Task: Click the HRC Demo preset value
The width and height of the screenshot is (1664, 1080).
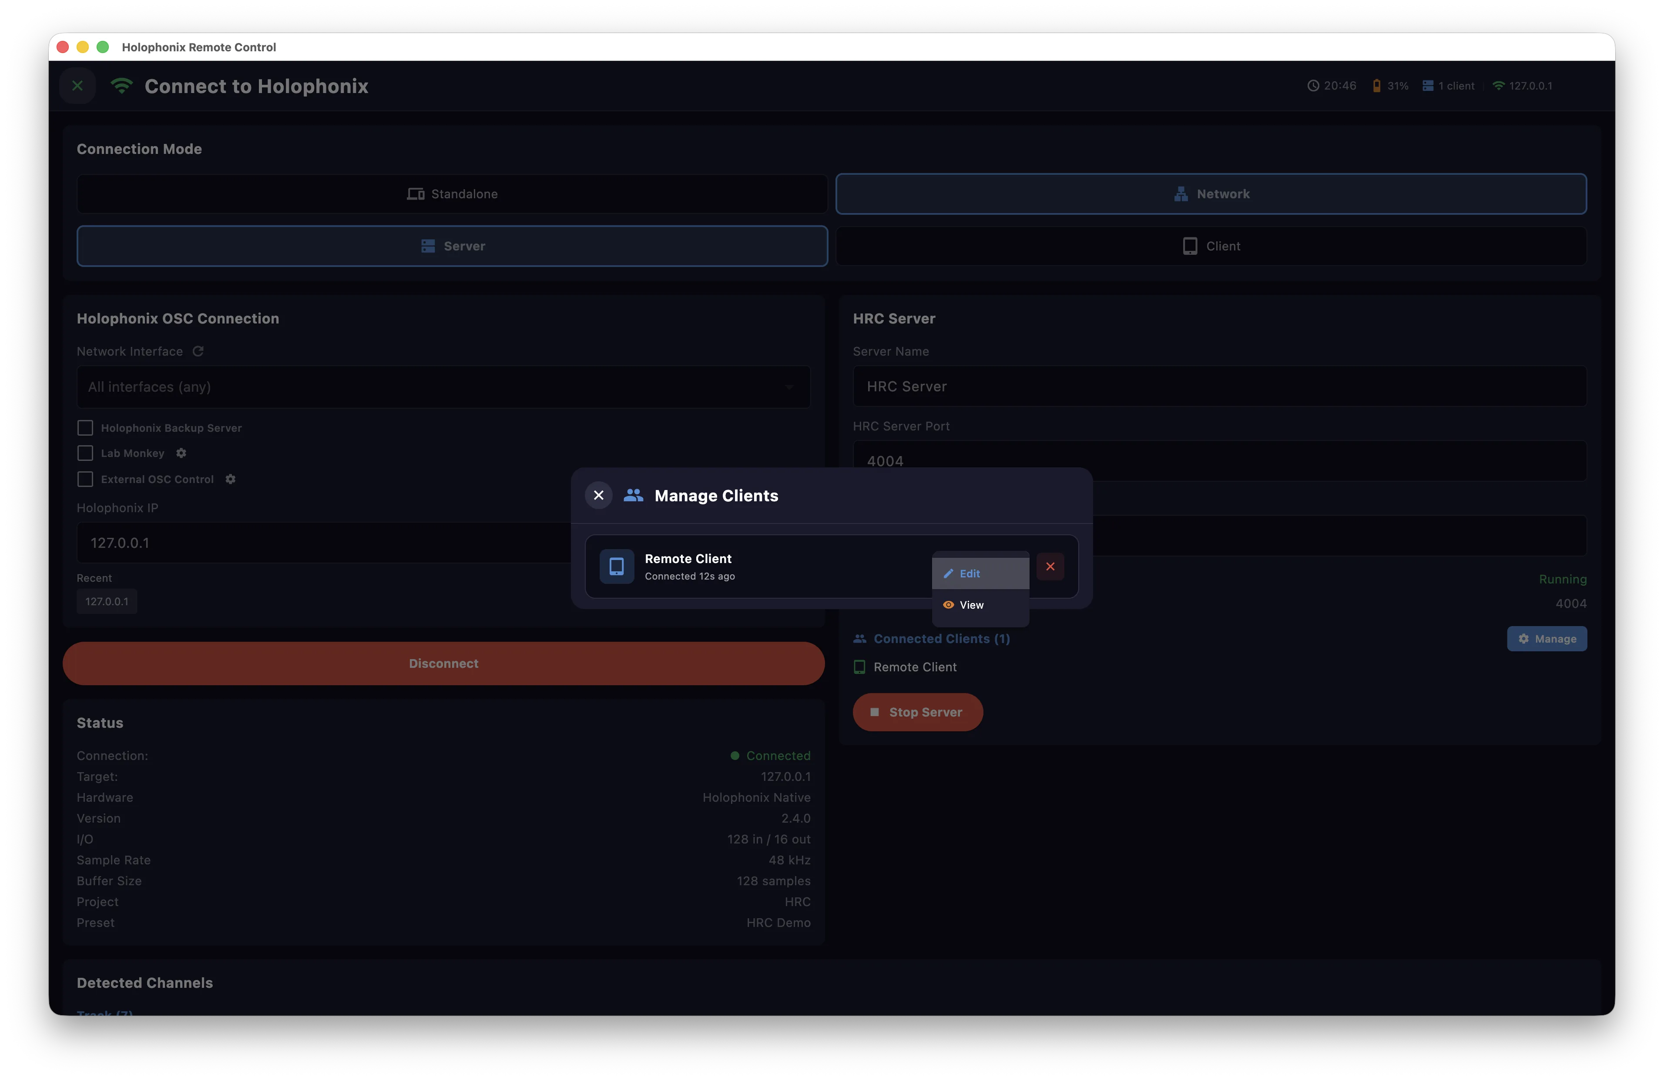Action: point(778,923)
